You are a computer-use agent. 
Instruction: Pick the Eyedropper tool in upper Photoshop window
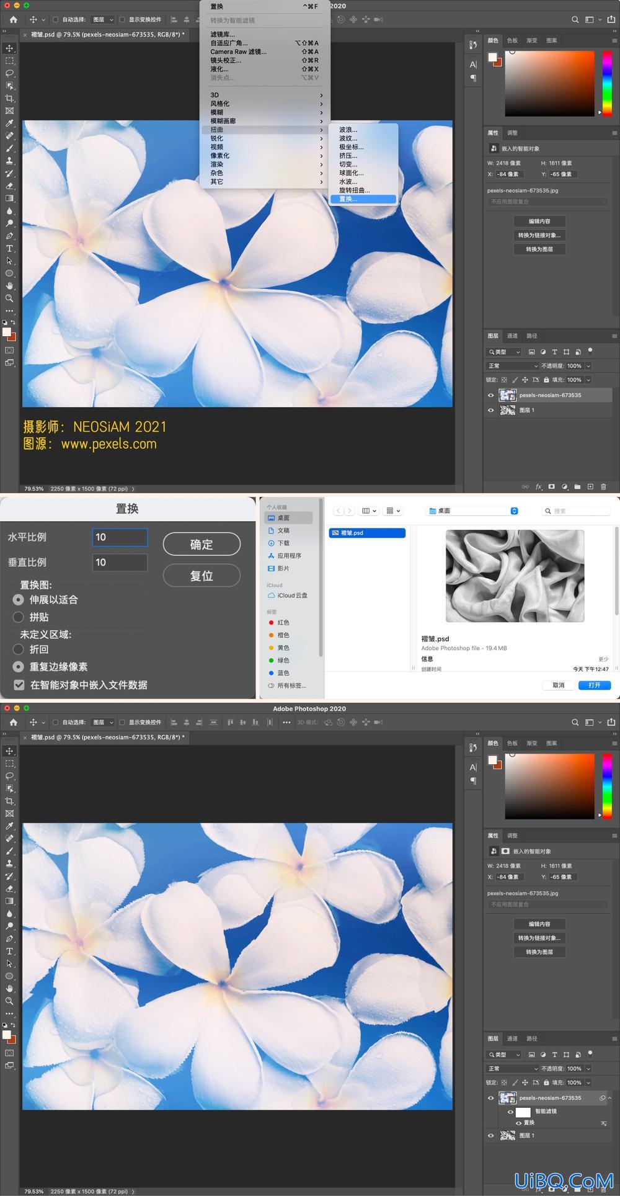point(9,123)
